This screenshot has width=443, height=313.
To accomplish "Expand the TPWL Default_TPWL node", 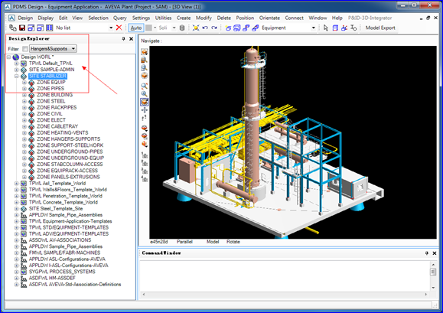I will (x=16, y=64).
